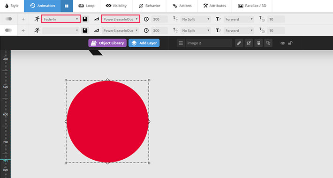Click the clock icon in first row
The image size is (333, 178).
coord(146,19)
